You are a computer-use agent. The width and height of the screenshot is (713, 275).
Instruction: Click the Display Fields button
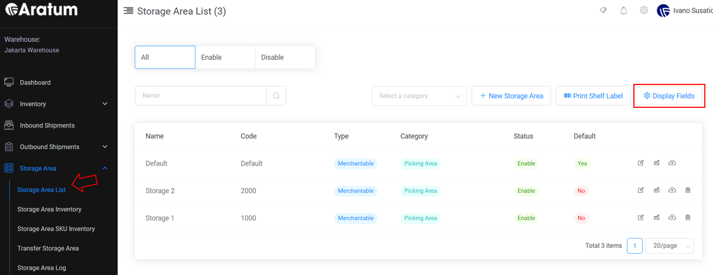(669, 96)
